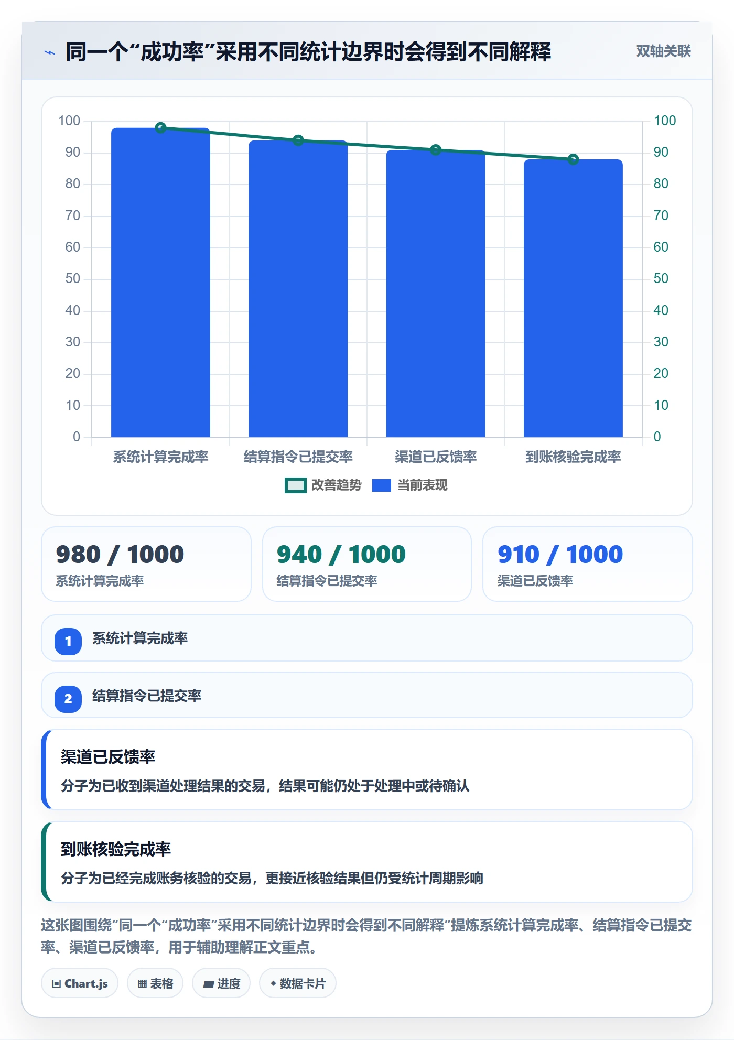
Task: Click the 结算指令已提交率 blue bar
Action: pos(298,289)
